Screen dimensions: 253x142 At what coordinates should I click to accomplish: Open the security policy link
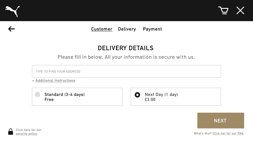(27, 134)
